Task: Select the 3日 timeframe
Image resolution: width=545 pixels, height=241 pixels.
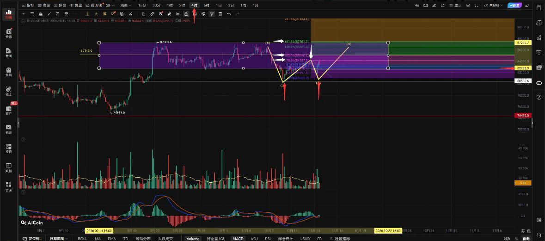Action: pyautogui.click(x=231, y=5)
